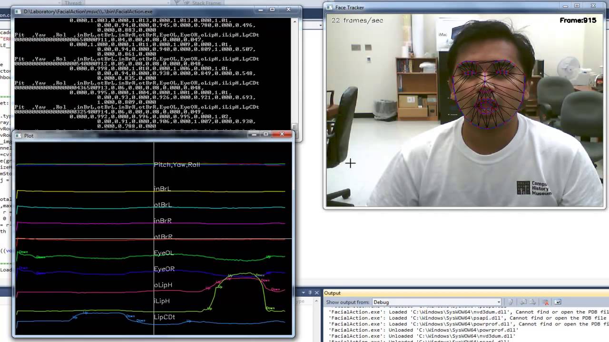
Task: Click the iLipH plot label
Action: tap(162, 301)
